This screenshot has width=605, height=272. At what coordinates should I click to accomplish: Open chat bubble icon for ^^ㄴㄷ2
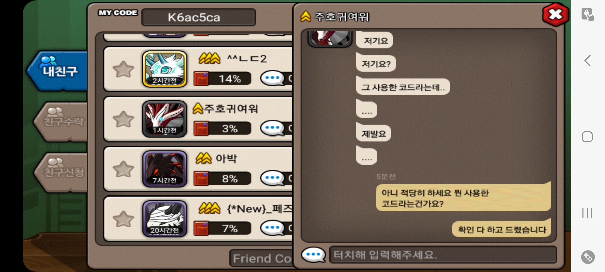tap(273, 78)
